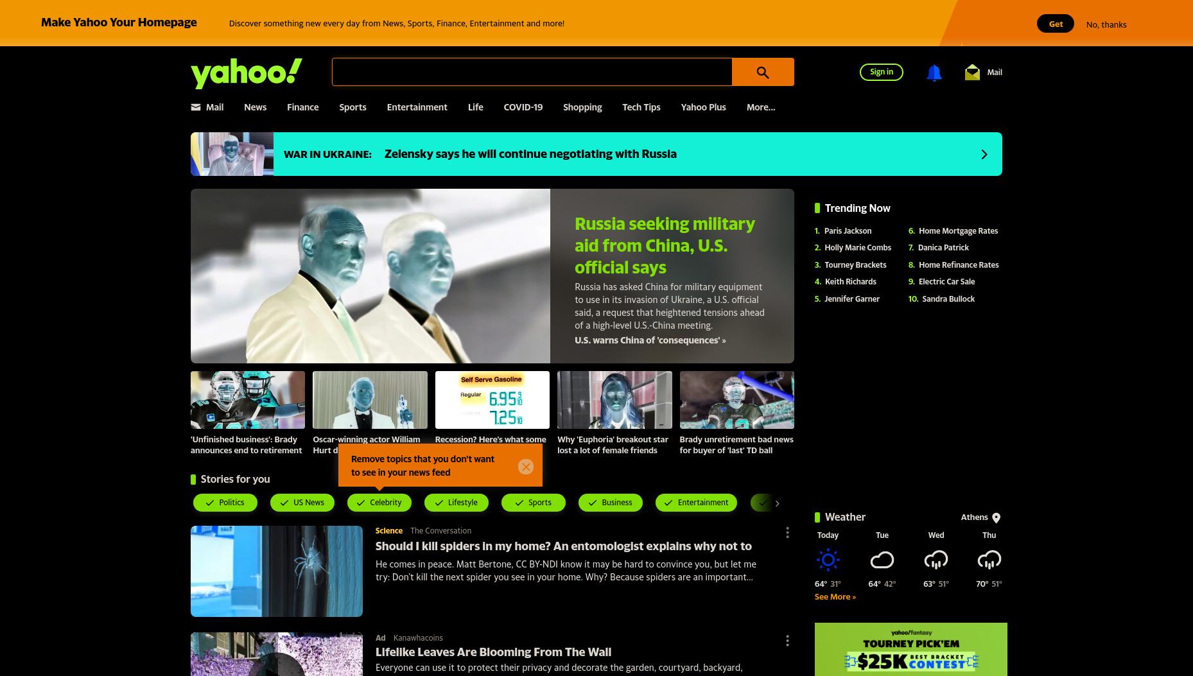Open trending topic Jennifer Garner
This screenshot has width=1193, height=676.
[852, 299]
